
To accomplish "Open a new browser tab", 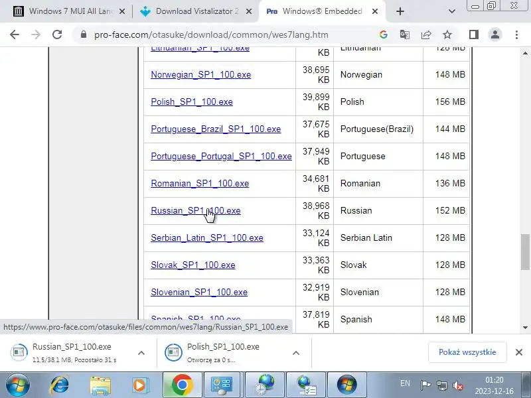I will click(x=400, y=11).
